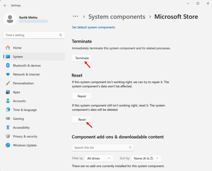Open Privacy & security settings

[x=25, y=136]
